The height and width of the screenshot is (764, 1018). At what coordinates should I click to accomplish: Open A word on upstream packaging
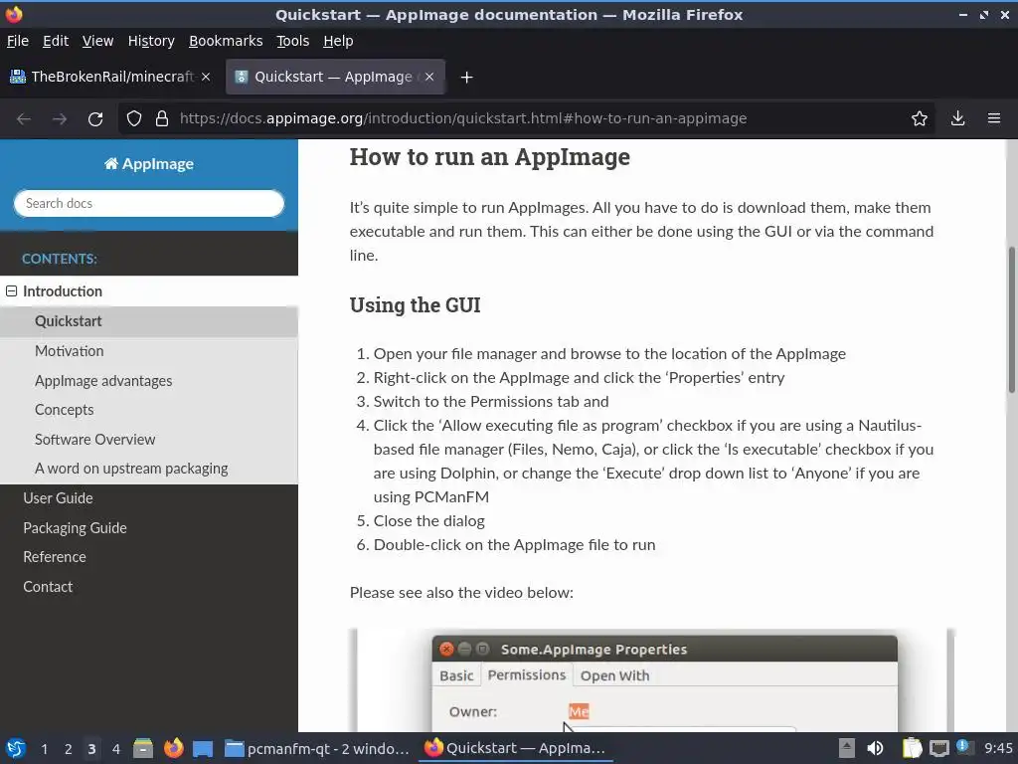(131, 469)
